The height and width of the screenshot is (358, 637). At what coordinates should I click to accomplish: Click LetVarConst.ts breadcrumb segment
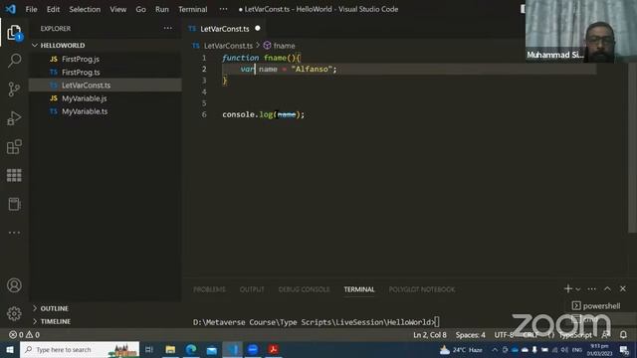[228, 46]
